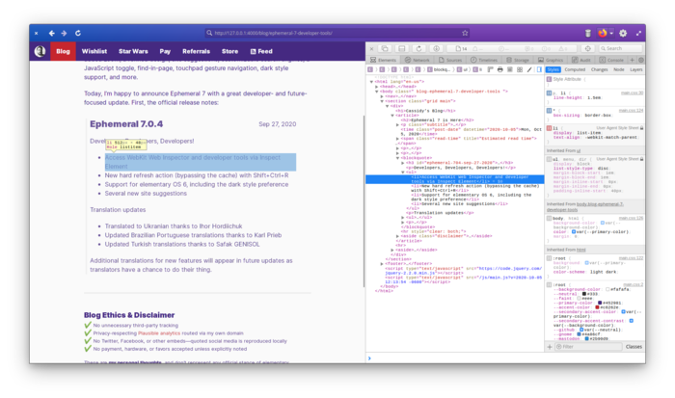Click the browser URL address bar
The image size is (675, 398).
[337, 33]
